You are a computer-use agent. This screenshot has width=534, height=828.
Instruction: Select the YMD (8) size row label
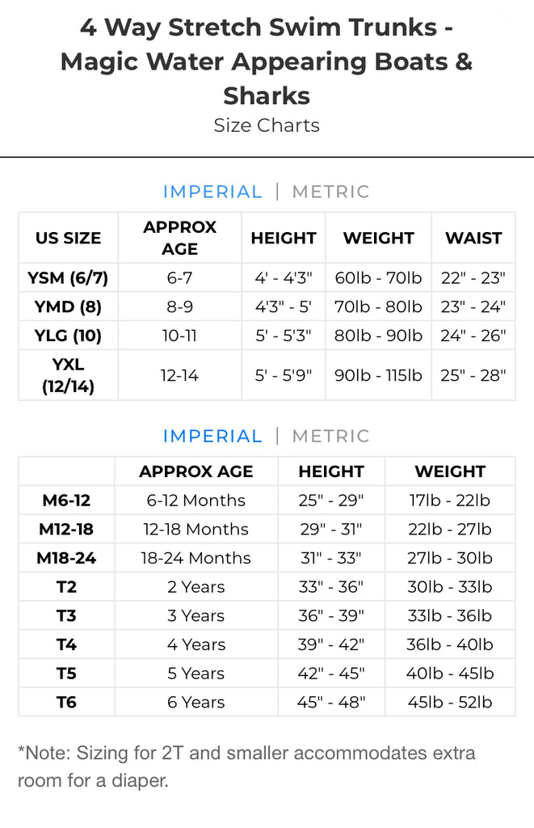pyautogui.click(x=69, y=306)
